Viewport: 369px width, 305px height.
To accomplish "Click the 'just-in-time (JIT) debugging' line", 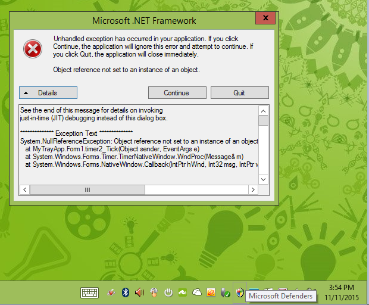I will click(x=93, y=118).
